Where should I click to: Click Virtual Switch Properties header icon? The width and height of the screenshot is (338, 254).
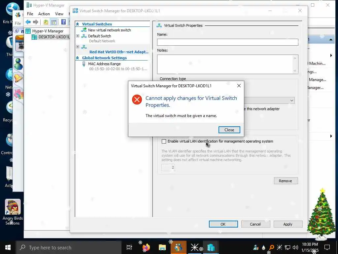[159, 25]
